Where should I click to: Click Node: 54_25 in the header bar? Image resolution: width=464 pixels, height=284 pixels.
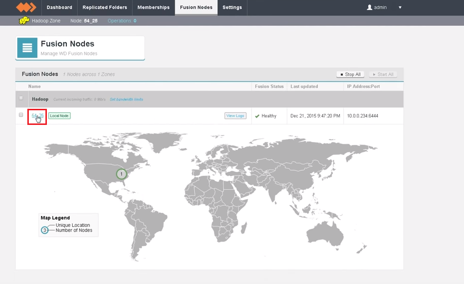coord(84,20)
